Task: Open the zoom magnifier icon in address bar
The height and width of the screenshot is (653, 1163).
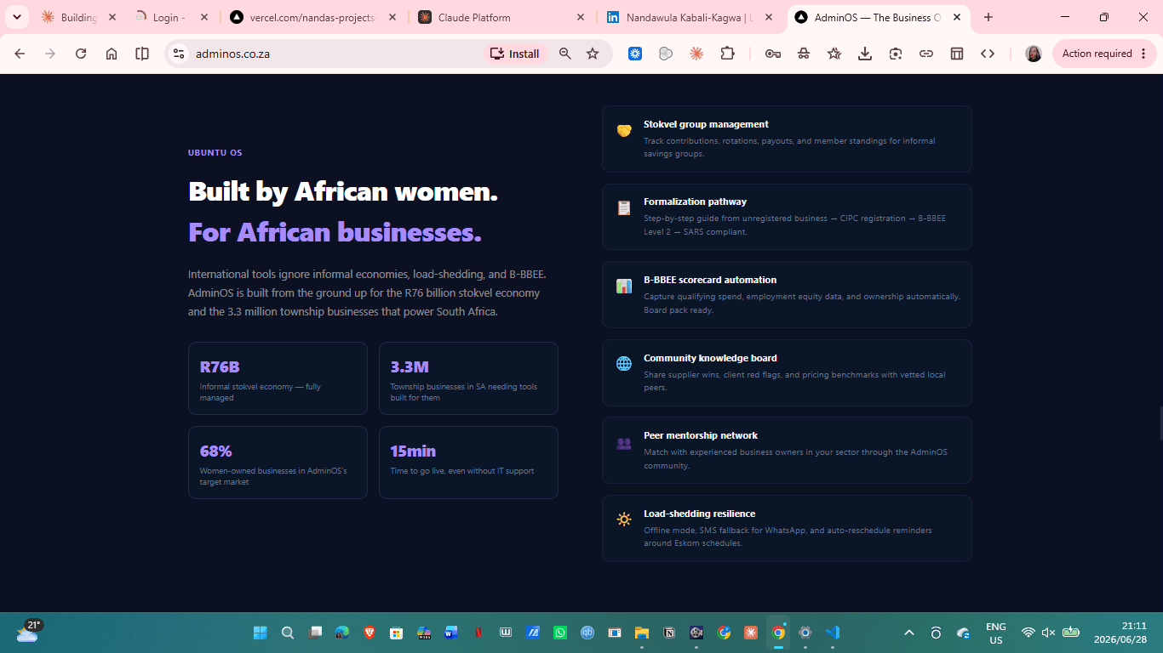Action: click(x=565, y=54)
